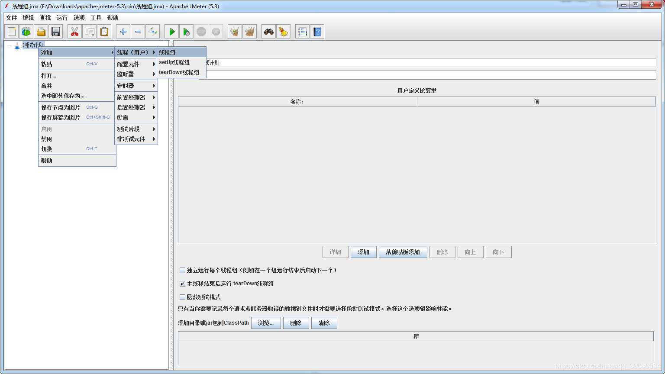Image resolution: width=665 pixels, height=374 pixels.
Task: Click Start no pauses icon
Action: (x=187, y=32)
